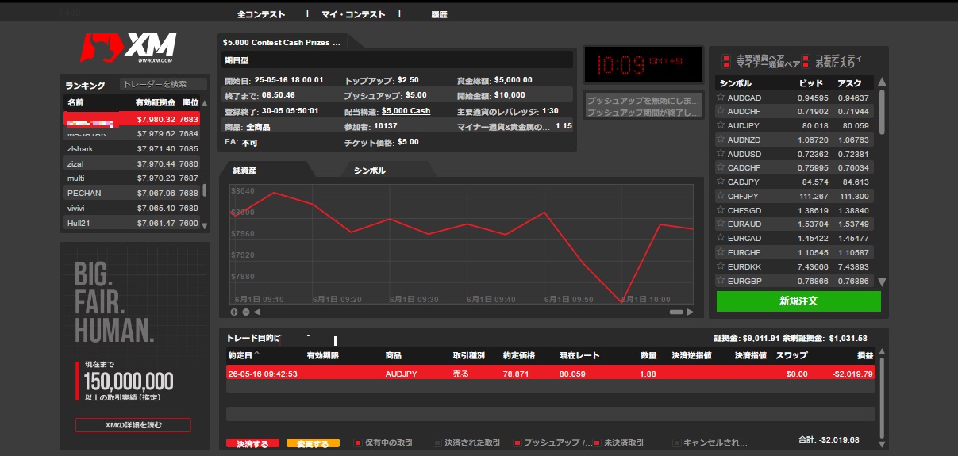Toggle major/minor currency pairs filter
Image resolution: width=958 pixels, height=456 pixels.
click(726, 61)
